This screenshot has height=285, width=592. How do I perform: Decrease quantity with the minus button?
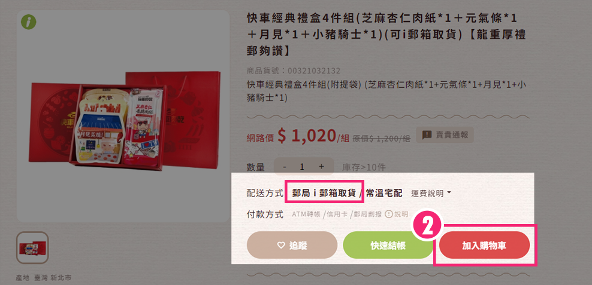coord(284,167)
